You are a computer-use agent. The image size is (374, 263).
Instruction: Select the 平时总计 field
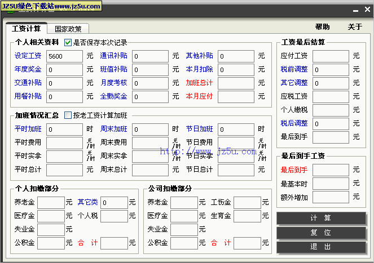[x=64, y=170]
